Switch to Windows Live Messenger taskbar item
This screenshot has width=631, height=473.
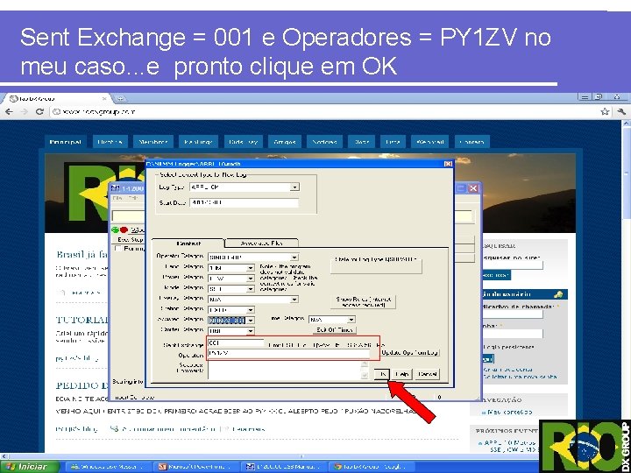pyautogui.click(x=108, y=467)
